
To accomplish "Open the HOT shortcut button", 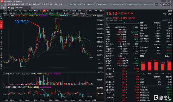I will tap(75, 4).
